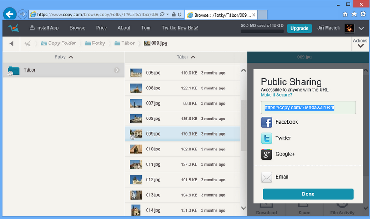Click the Facebook share icon
The height and width of the screenshot is (219, 370).
coord(267,122)
